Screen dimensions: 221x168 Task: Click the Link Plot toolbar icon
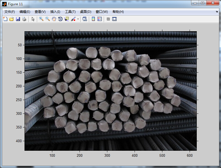(x=84, y=19)
